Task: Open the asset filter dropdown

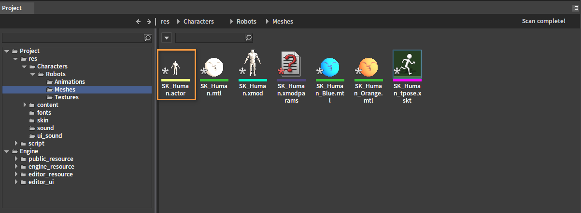Action: tap(166, 38)
